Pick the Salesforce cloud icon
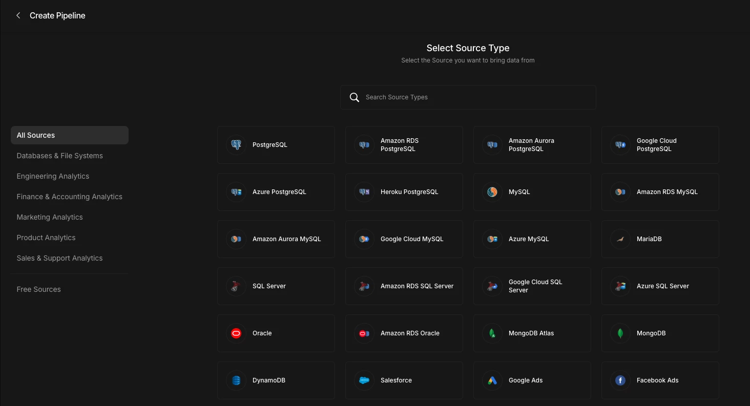 364,380
